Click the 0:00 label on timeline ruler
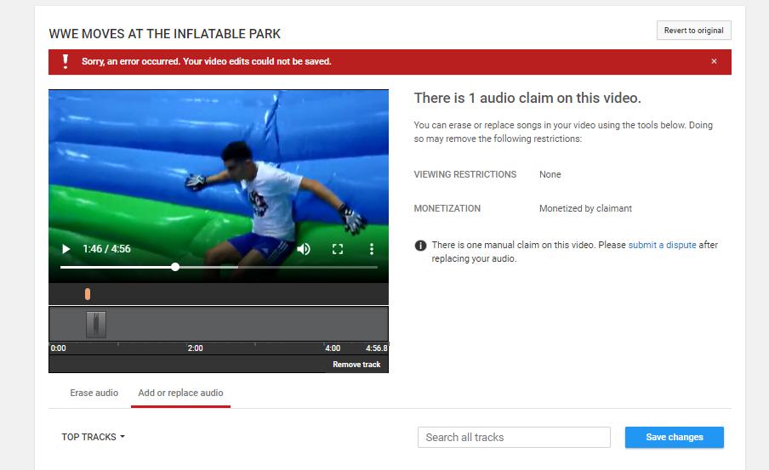This screenshot has width=769, height=470. [x=58, y=348]
